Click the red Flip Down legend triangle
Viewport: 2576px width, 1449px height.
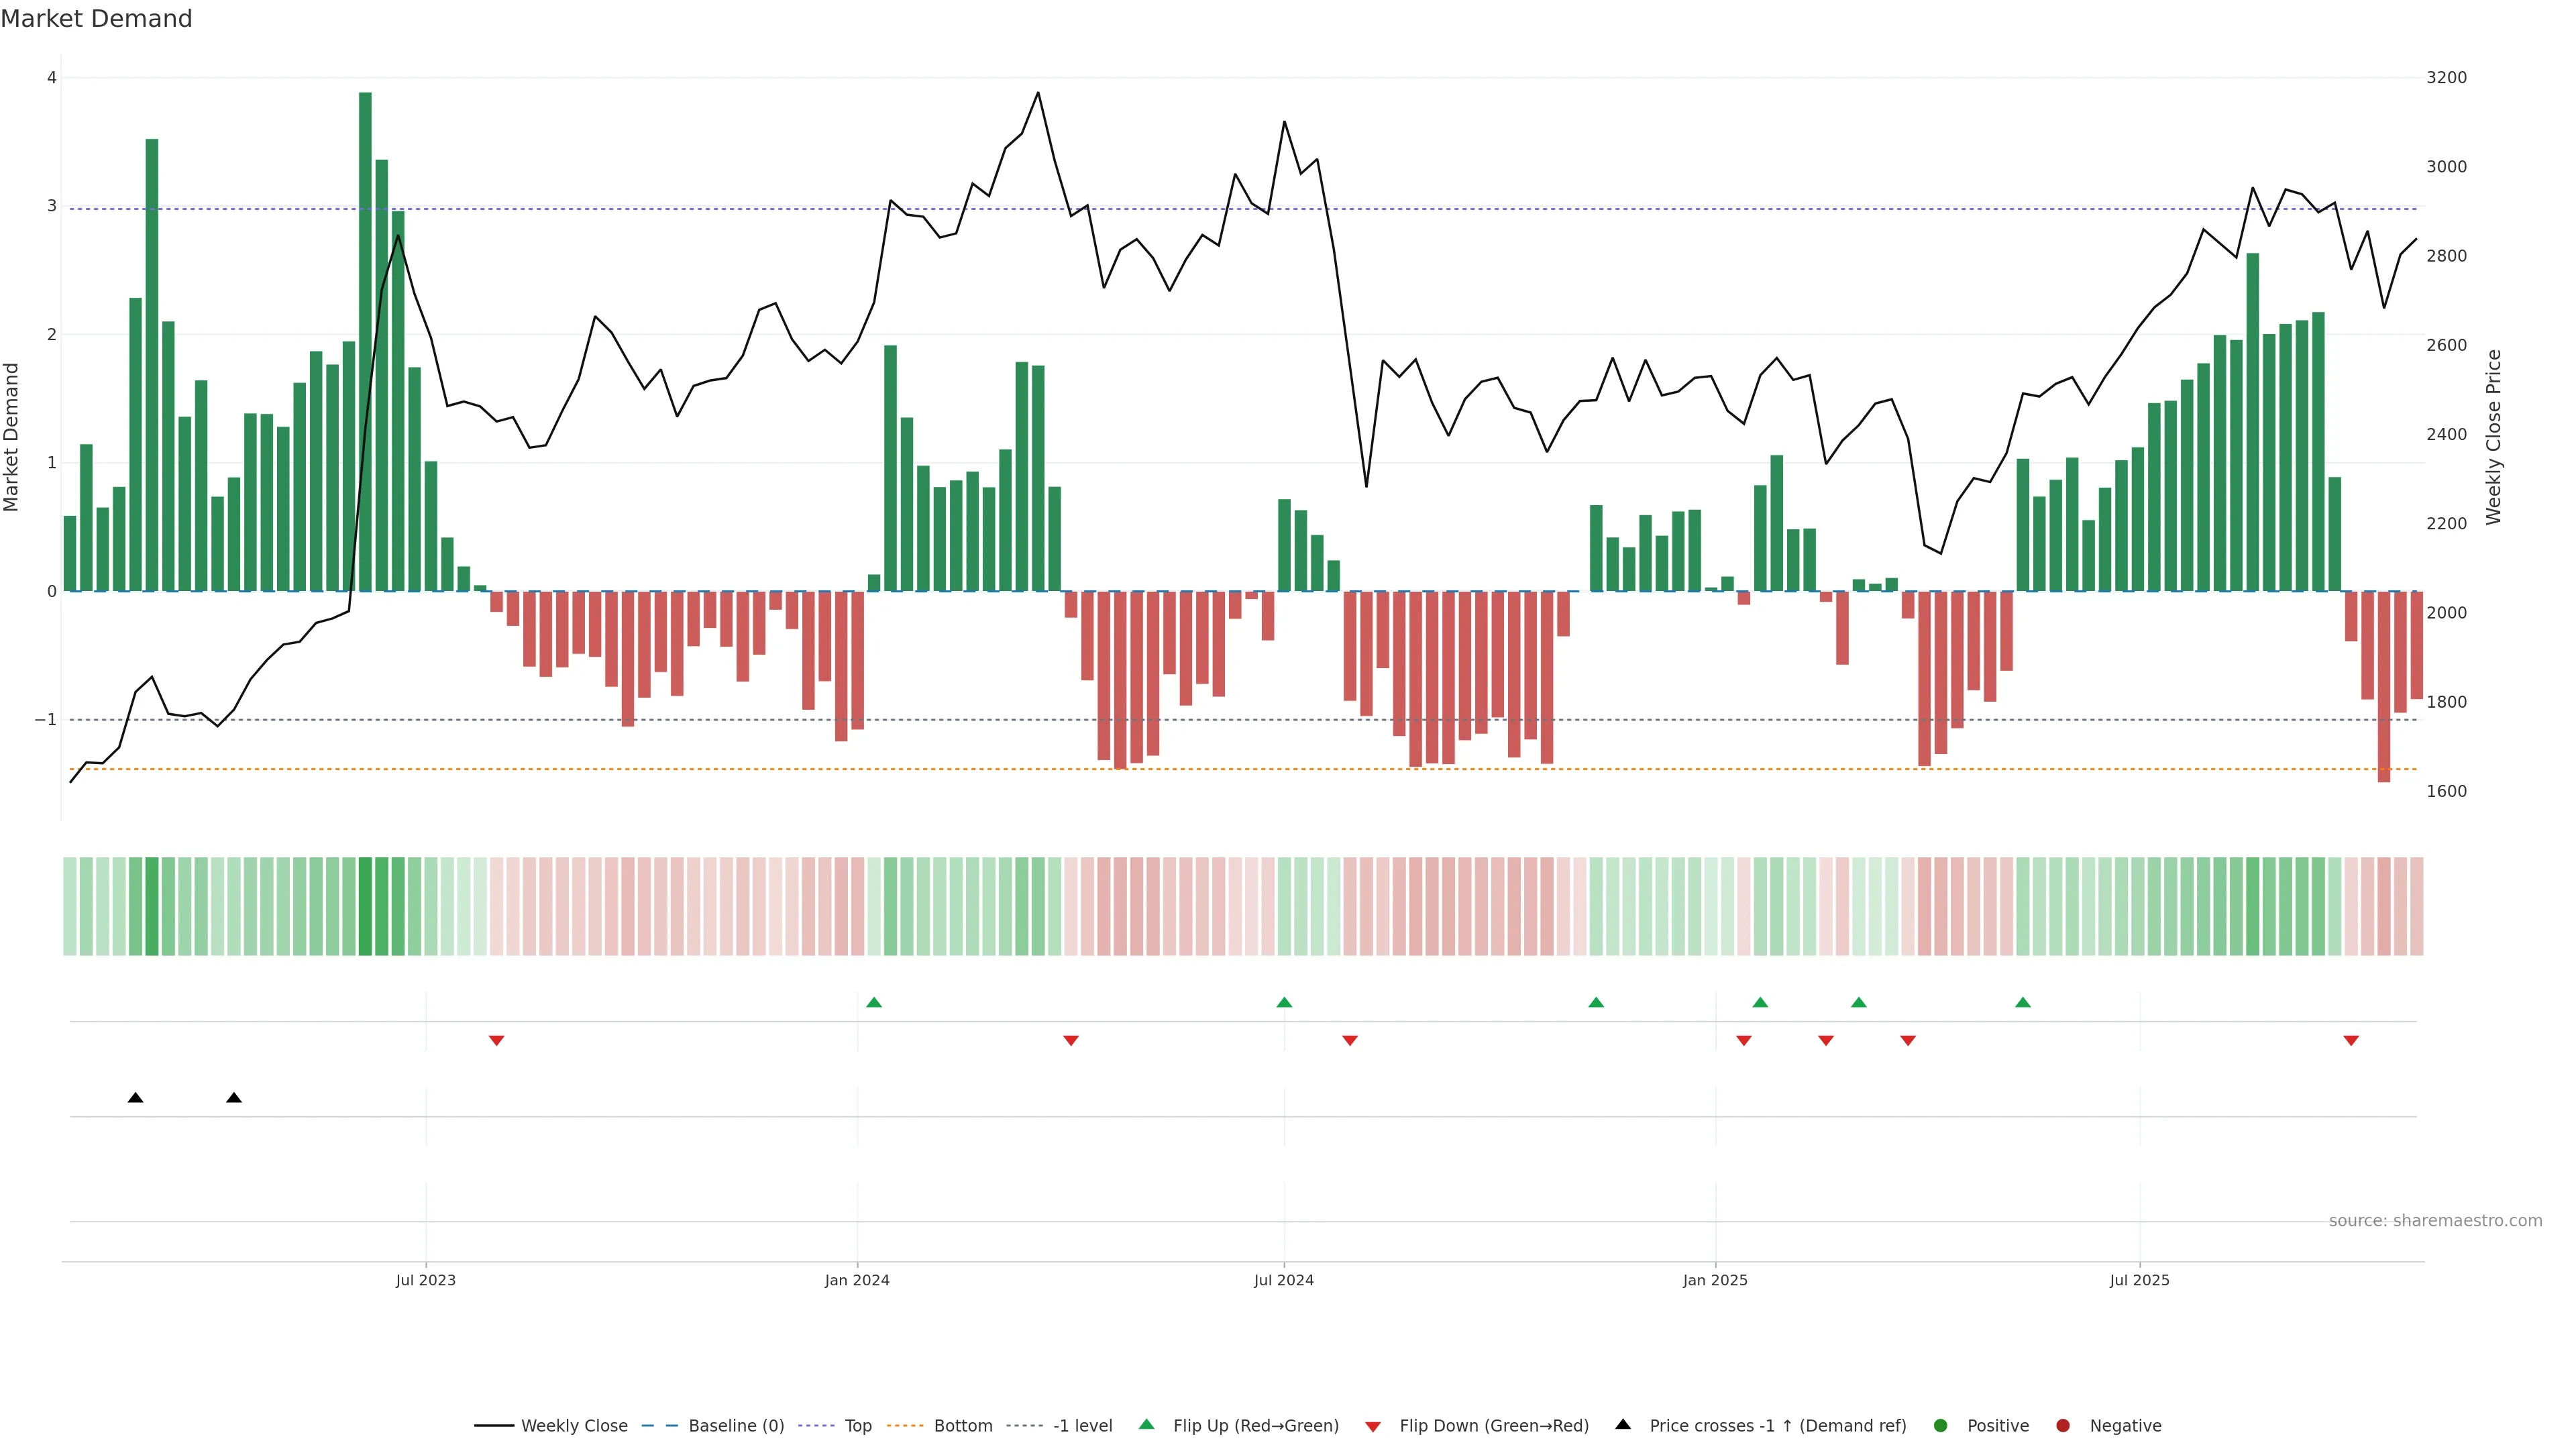pyautogui.click(x=1373, y=1426)
